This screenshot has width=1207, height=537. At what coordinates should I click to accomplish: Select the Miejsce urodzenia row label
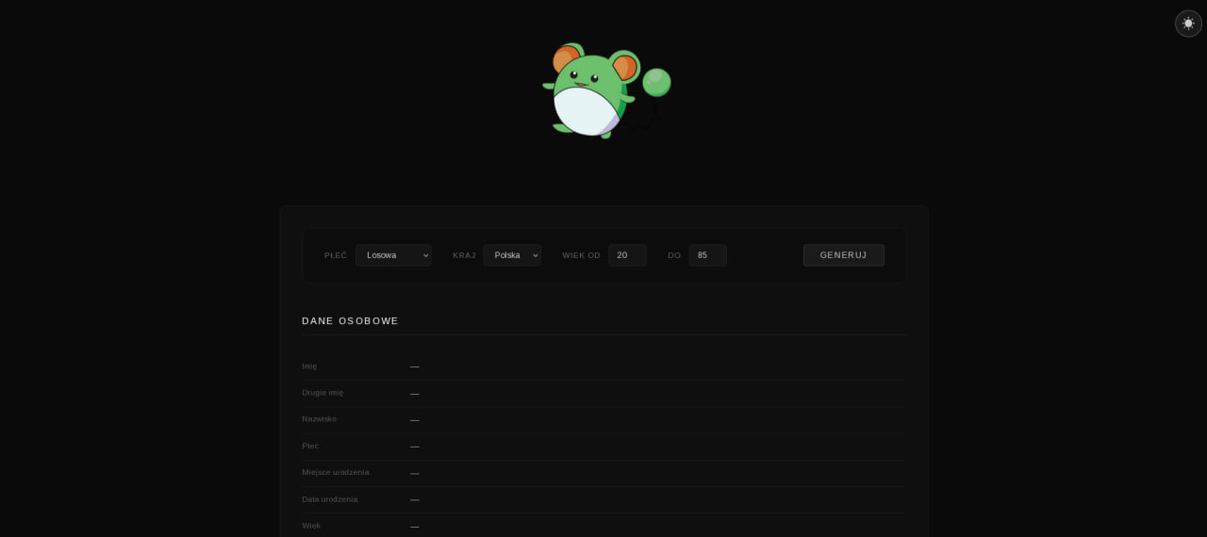pos(336,472)
